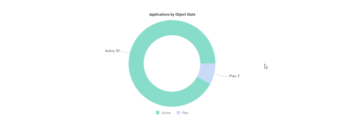Toggle Active series using its legend text
Viewport: 344px width, 128px height.
coord(166,113)
